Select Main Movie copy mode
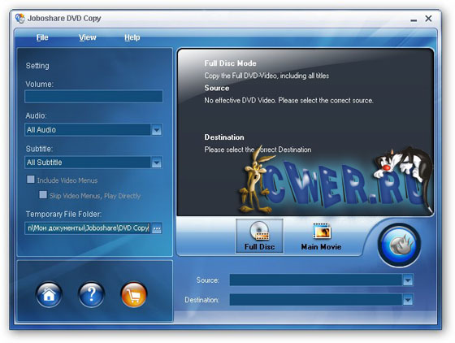Viewport: 455px width, 343px height. coord(321,236)
